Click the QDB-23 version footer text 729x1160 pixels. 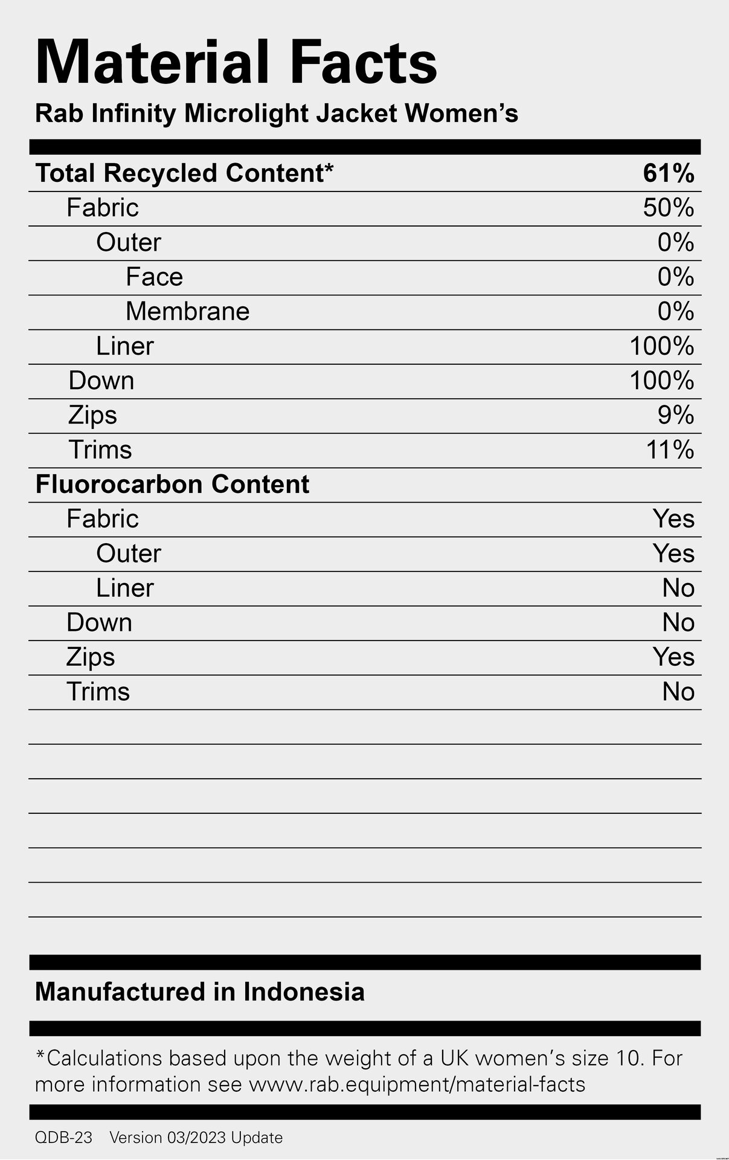tap(159, 1138)
